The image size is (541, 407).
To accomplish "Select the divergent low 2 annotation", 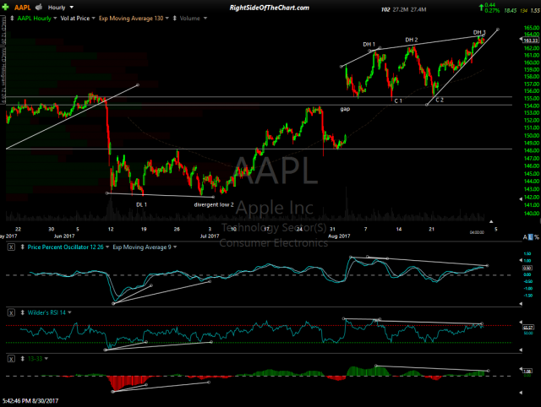I will (x=214, y=204).
